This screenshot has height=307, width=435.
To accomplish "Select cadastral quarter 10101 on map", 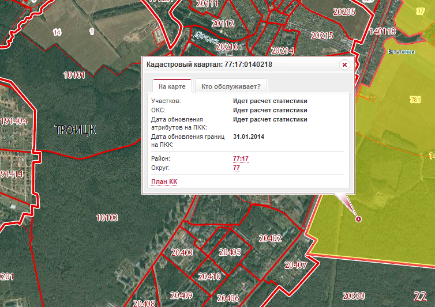I will coord(74,75).
